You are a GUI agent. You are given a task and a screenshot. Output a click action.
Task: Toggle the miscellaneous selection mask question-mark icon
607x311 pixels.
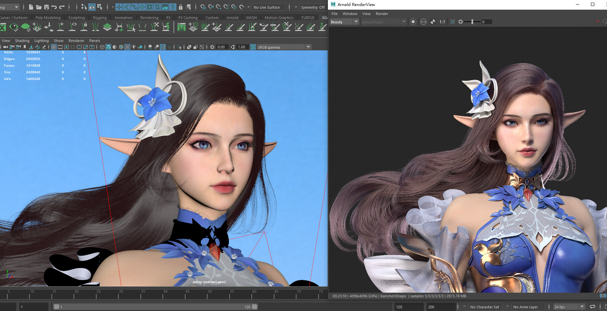click(173, 7)
